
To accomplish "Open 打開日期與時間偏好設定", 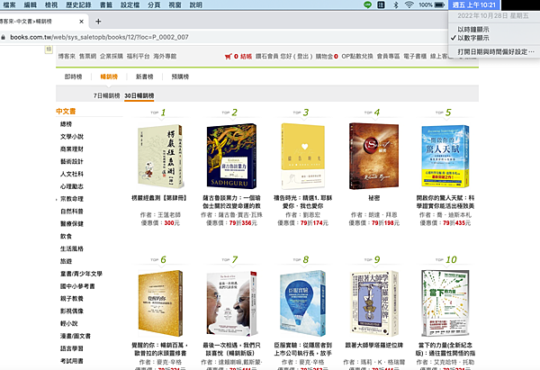I will [496, 51].
